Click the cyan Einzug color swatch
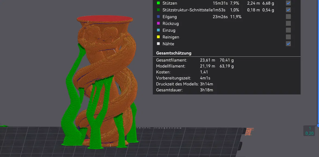The height and width of the screenshot is (157, 319). [x=159, y=30]
